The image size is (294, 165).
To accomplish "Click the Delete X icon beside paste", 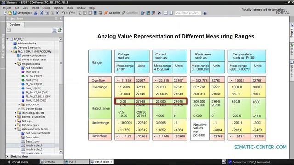I will (57, 13).
